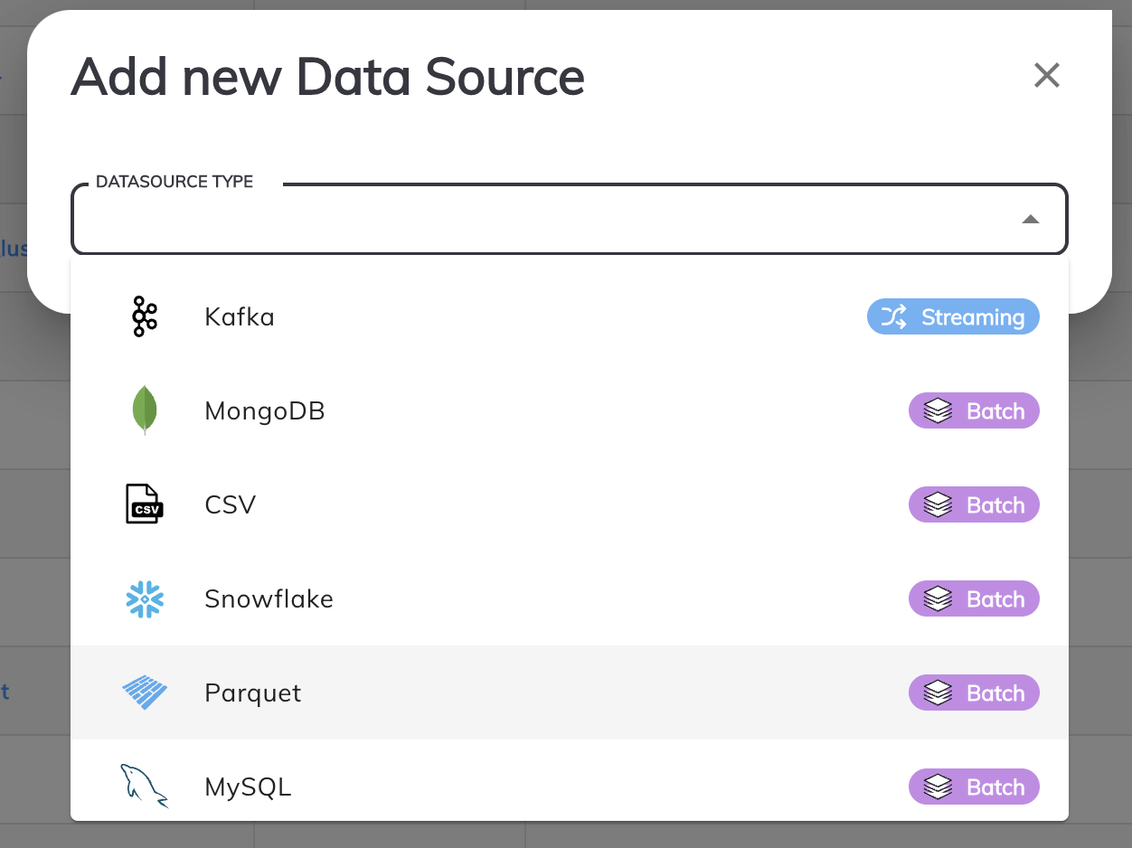The image size is (1132, 848).
Task: Select MySQL datasource option
Action: click(x=249, y=787)
